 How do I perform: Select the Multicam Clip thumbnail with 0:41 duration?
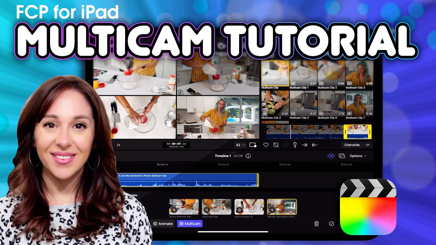tap(275, 73)
